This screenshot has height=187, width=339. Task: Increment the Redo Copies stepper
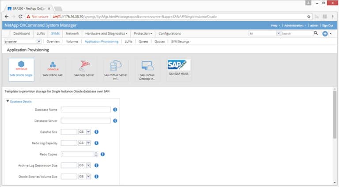coord(96,153)
